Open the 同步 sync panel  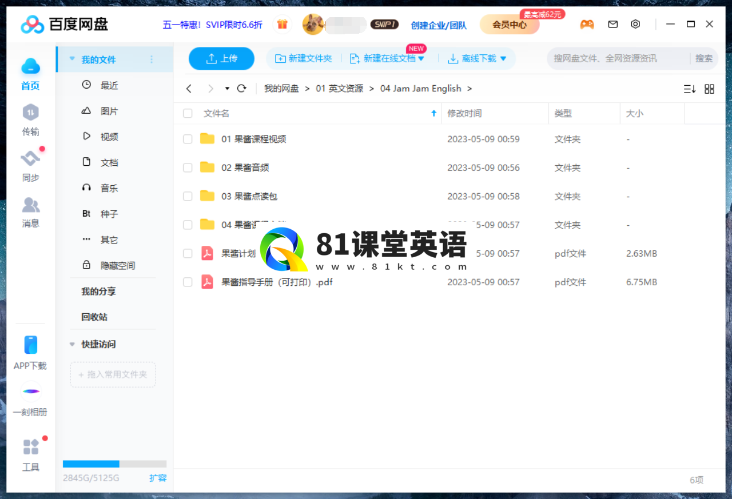30,166
